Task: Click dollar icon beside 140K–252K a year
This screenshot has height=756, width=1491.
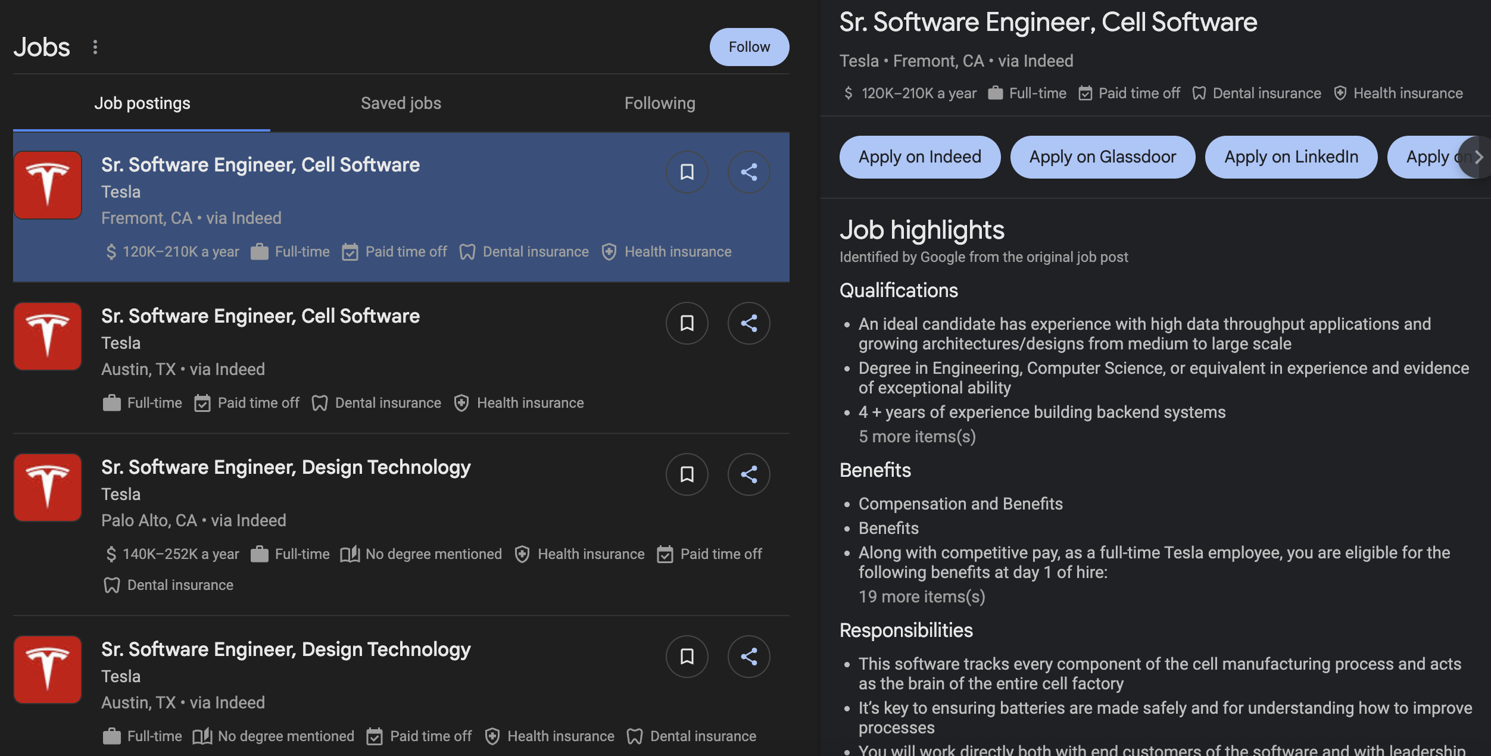Action: click(111, 554)
